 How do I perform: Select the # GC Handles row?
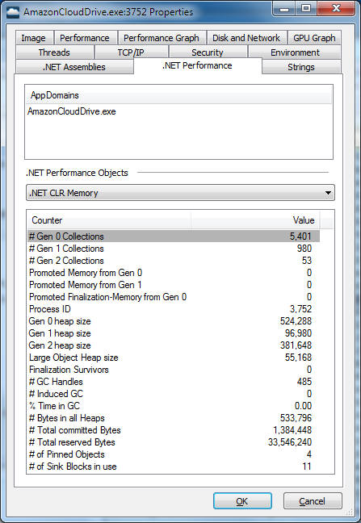tap(174, 382)
